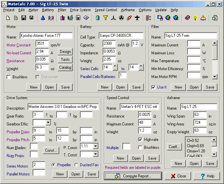Click the cyan battery cell toolbar icon
This screenshot has width=224, height=184.
click(98, 18)
